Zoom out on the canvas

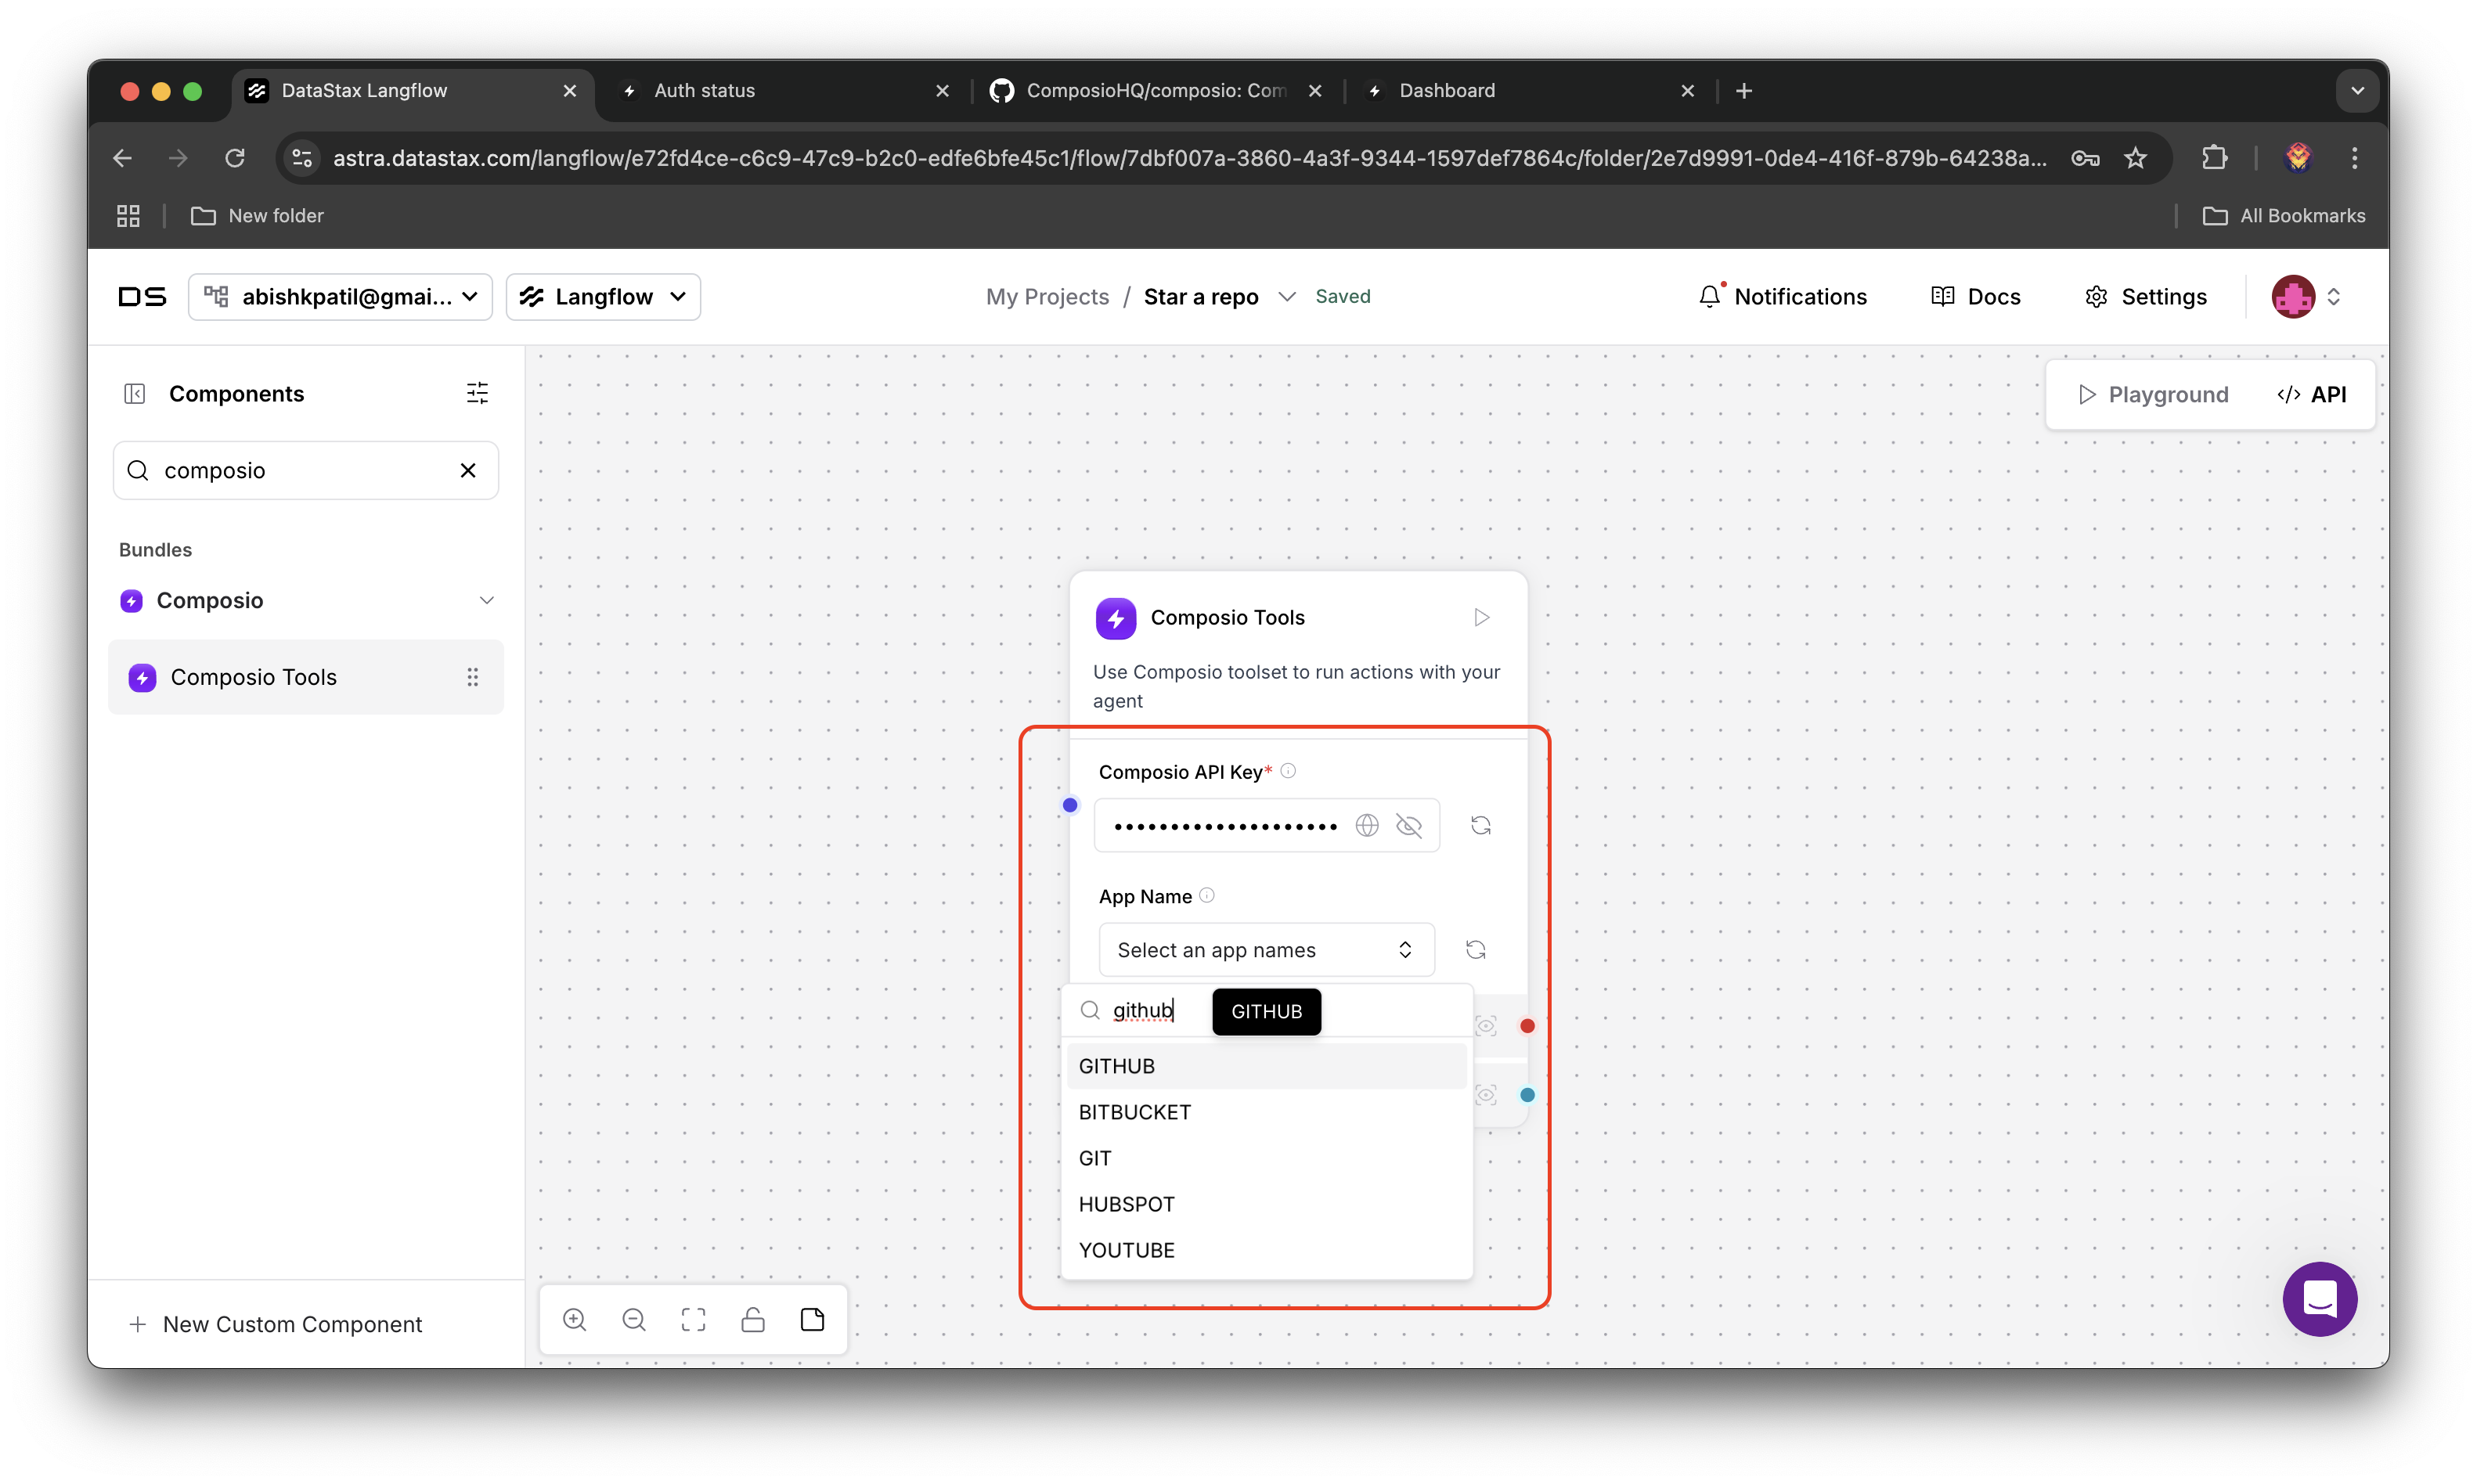pyautogui.click(x=634, y=1320)
